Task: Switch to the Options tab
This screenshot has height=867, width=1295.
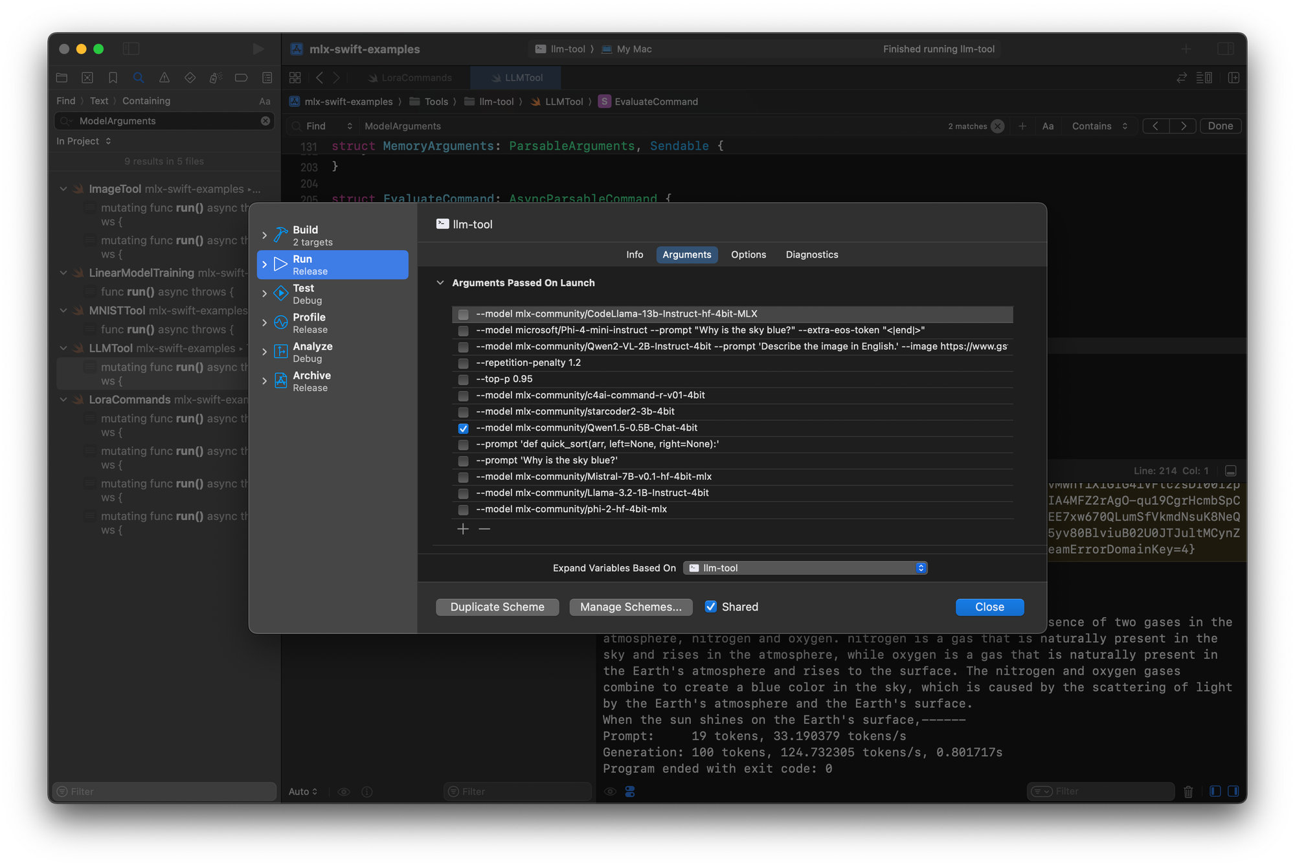Action: [x=749, y=254]
